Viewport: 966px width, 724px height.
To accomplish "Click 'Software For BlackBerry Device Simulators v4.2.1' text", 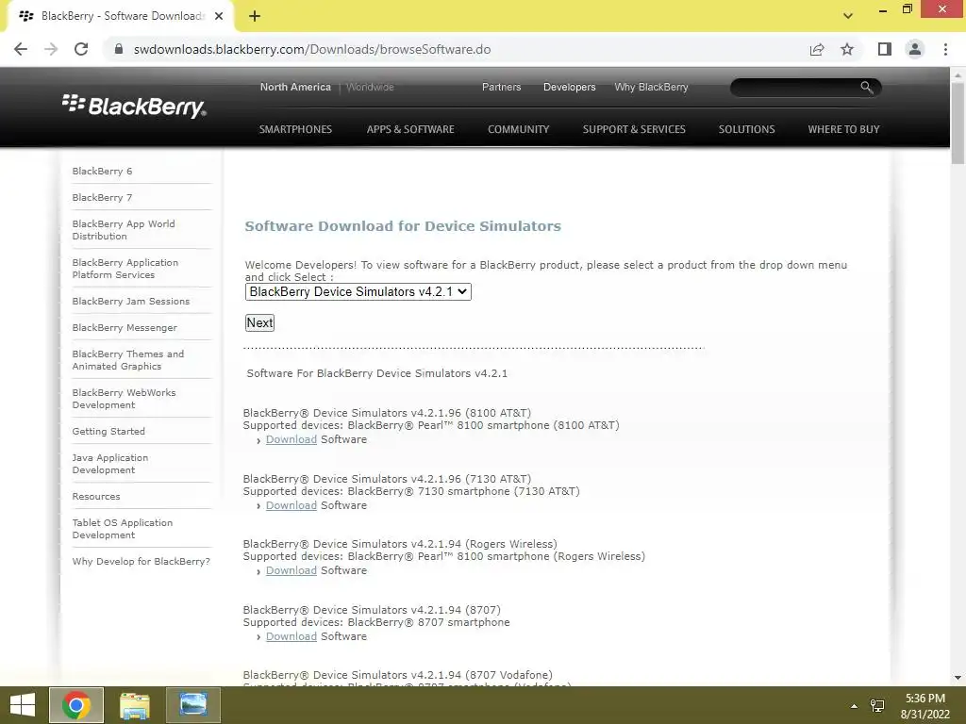I will coord(377,373).
